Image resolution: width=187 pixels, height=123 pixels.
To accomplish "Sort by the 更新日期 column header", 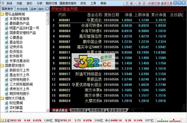I will pos(112,15).
